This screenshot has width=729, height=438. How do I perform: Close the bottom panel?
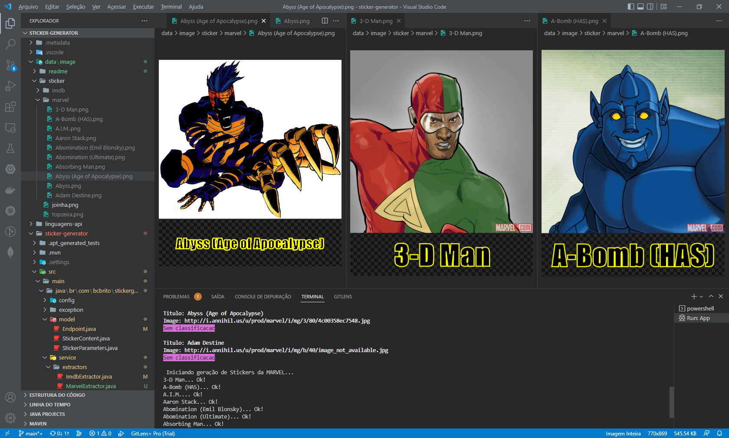click(x=721, y=296)
